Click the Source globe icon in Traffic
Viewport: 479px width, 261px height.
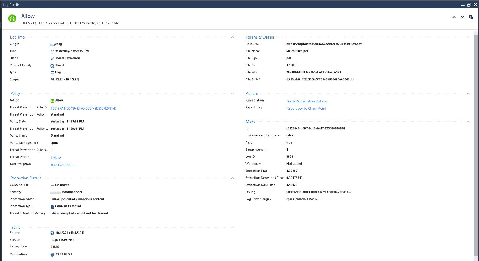point(52,233)
